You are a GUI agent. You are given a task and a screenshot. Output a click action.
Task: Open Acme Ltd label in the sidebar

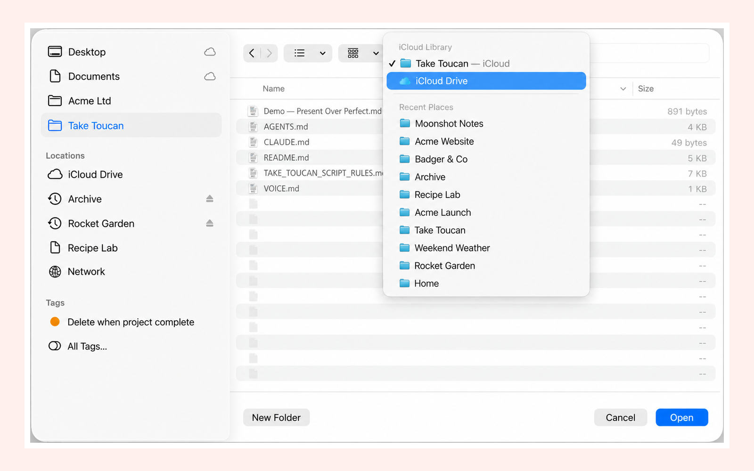point(90,101)
